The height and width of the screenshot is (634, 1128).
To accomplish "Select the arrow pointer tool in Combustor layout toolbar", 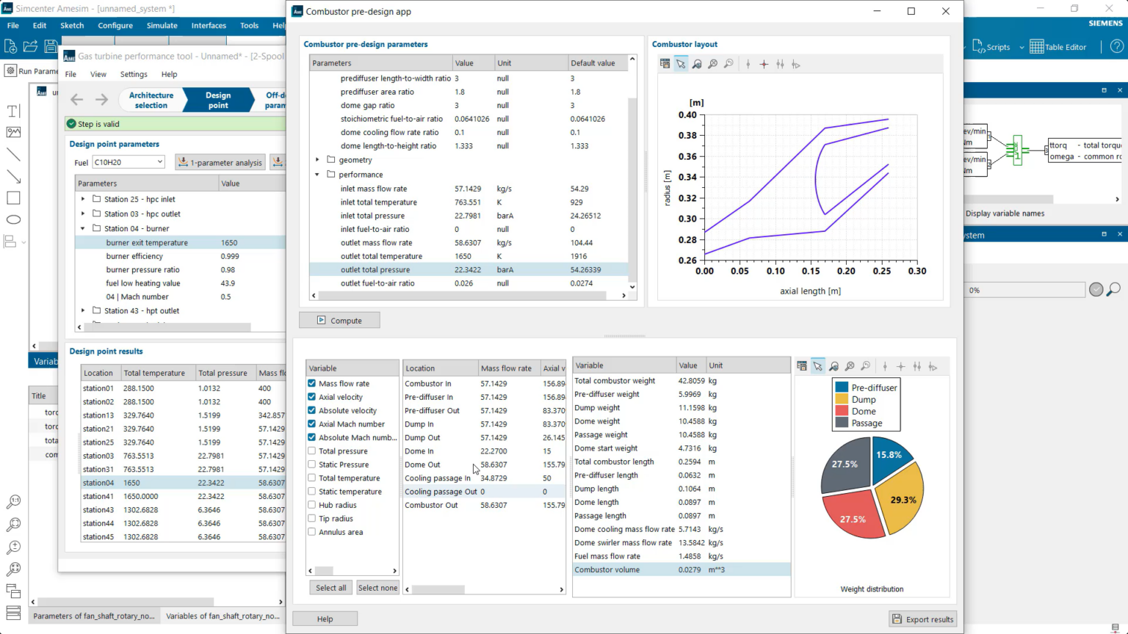I will [681, 64].
